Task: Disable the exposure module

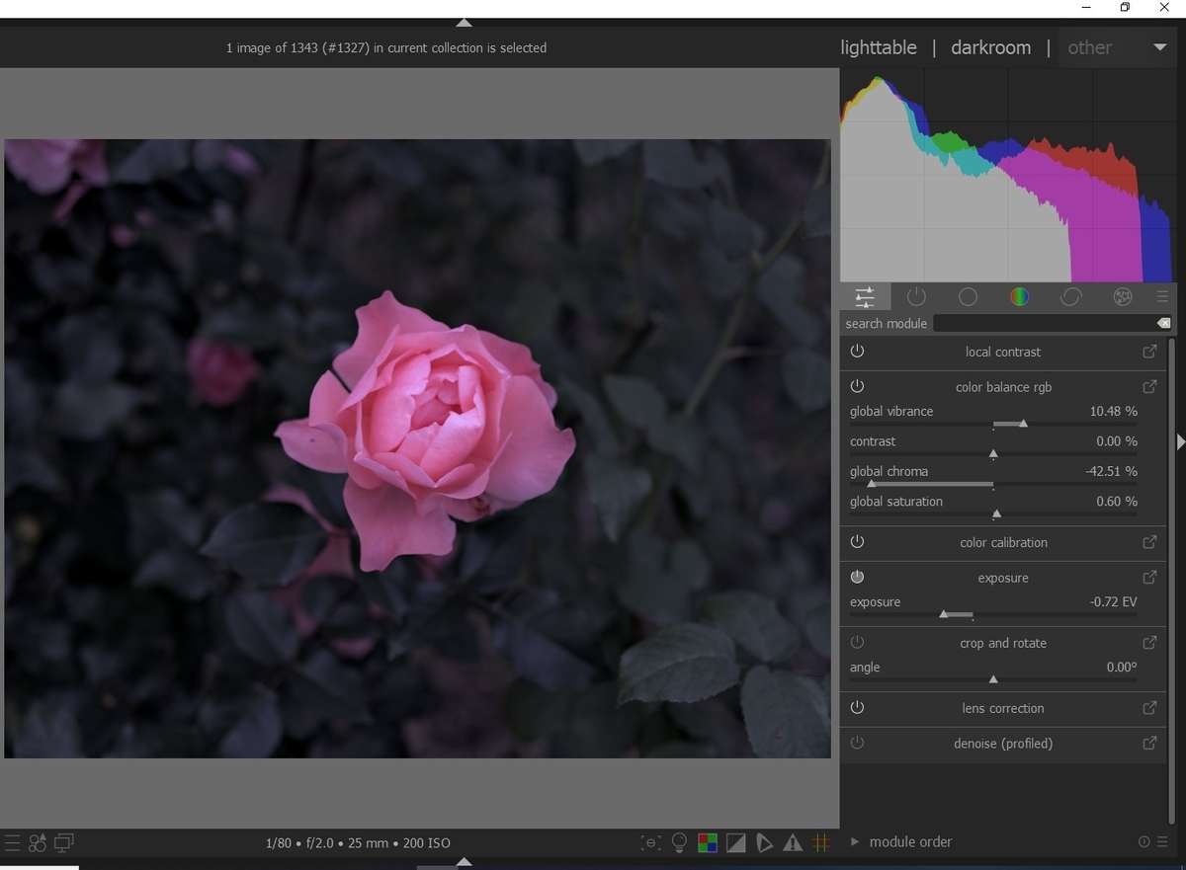Action: pyautogui.click(x=857, y=578)
